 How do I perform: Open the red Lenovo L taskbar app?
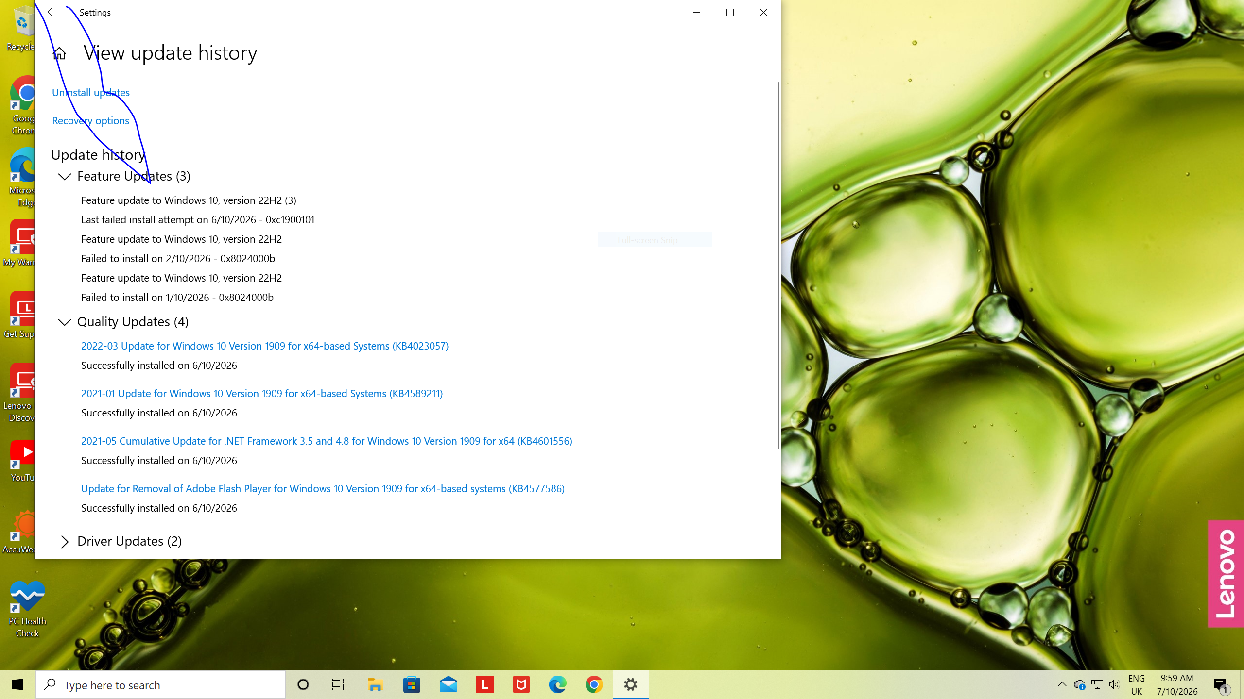(x=484, y=684)
